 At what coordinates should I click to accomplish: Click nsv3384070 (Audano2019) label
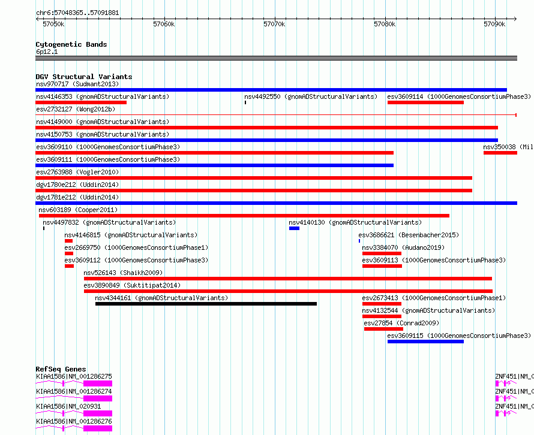[x=403, y=247]
